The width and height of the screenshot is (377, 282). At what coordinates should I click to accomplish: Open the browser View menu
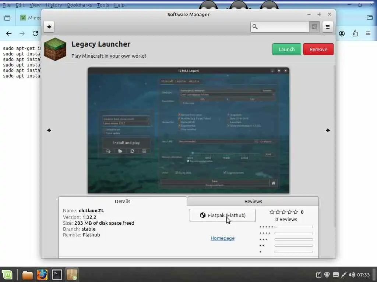(x=35, y=5)
